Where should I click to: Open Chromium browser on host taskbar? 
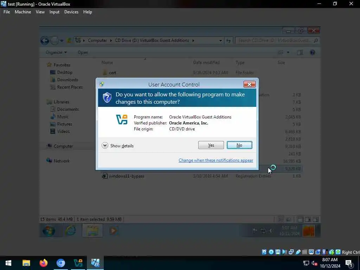[x=61, y=263]
